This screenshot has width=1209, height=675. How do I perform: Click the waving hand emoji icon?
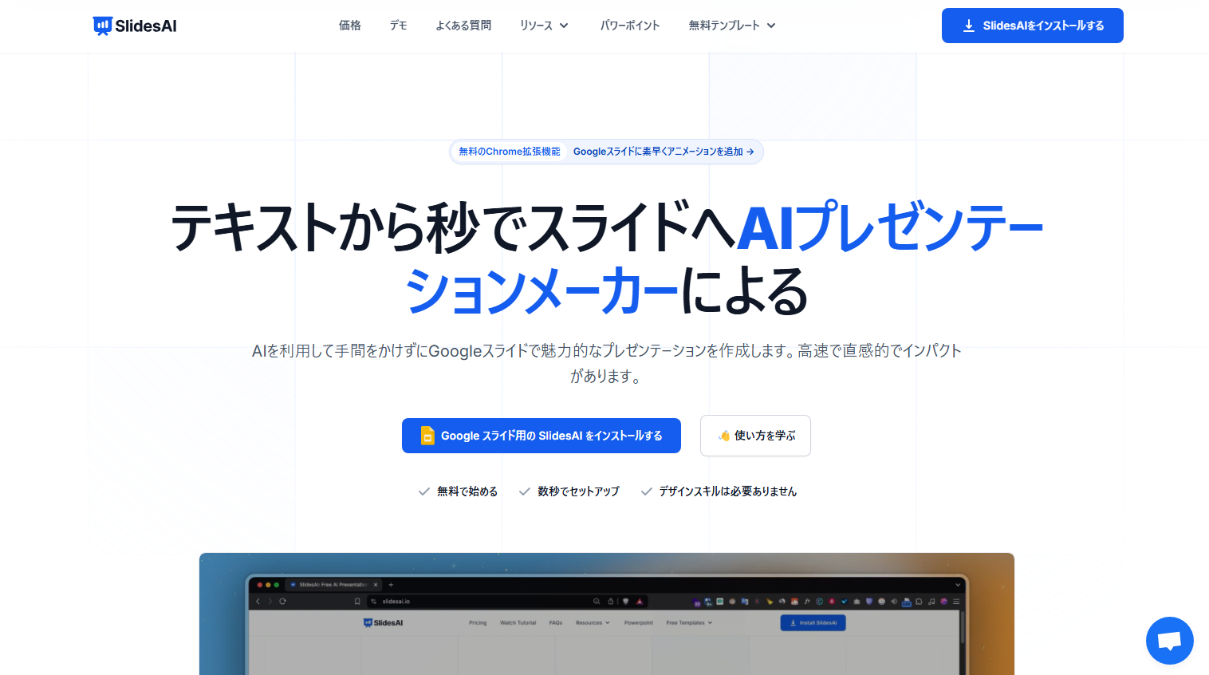tap(724, 436)
